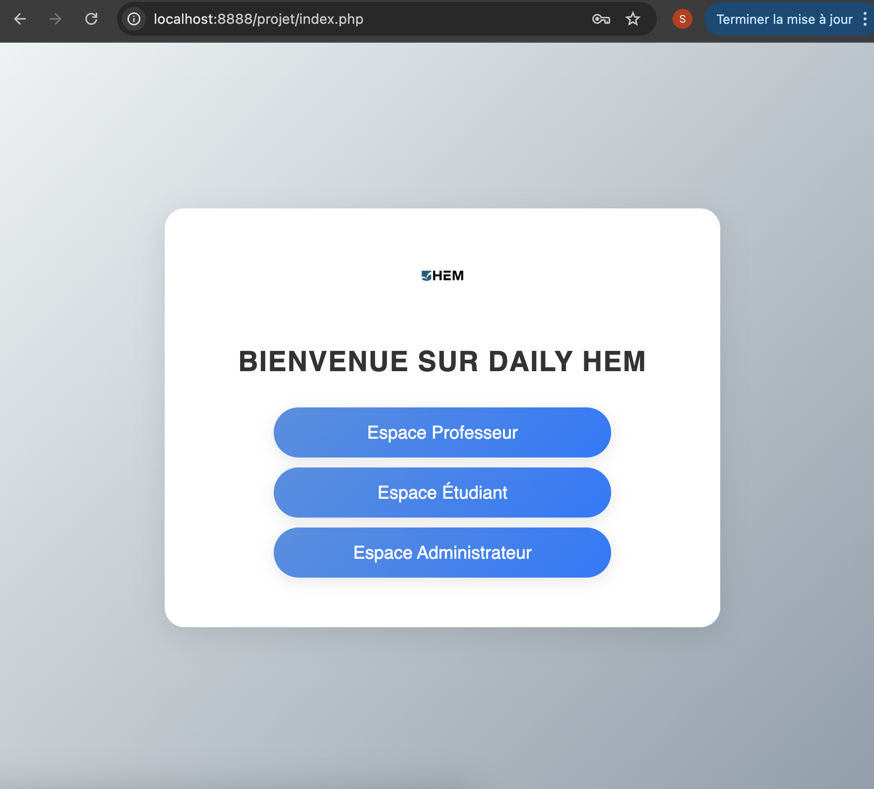Click the page reload icon
Image resolution: width=874 pixels, height=789 pixels.
[91, 19]
